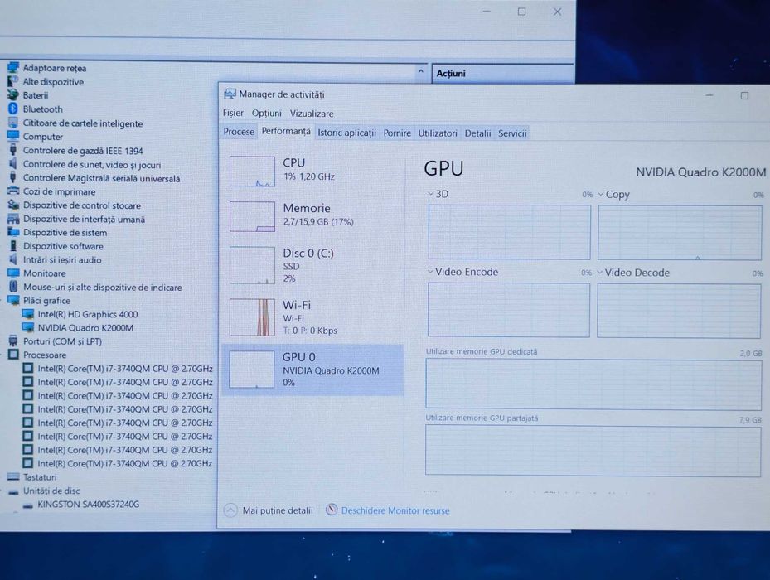Click the Baterii category icon
770x580 pixels.
(13, 94)
